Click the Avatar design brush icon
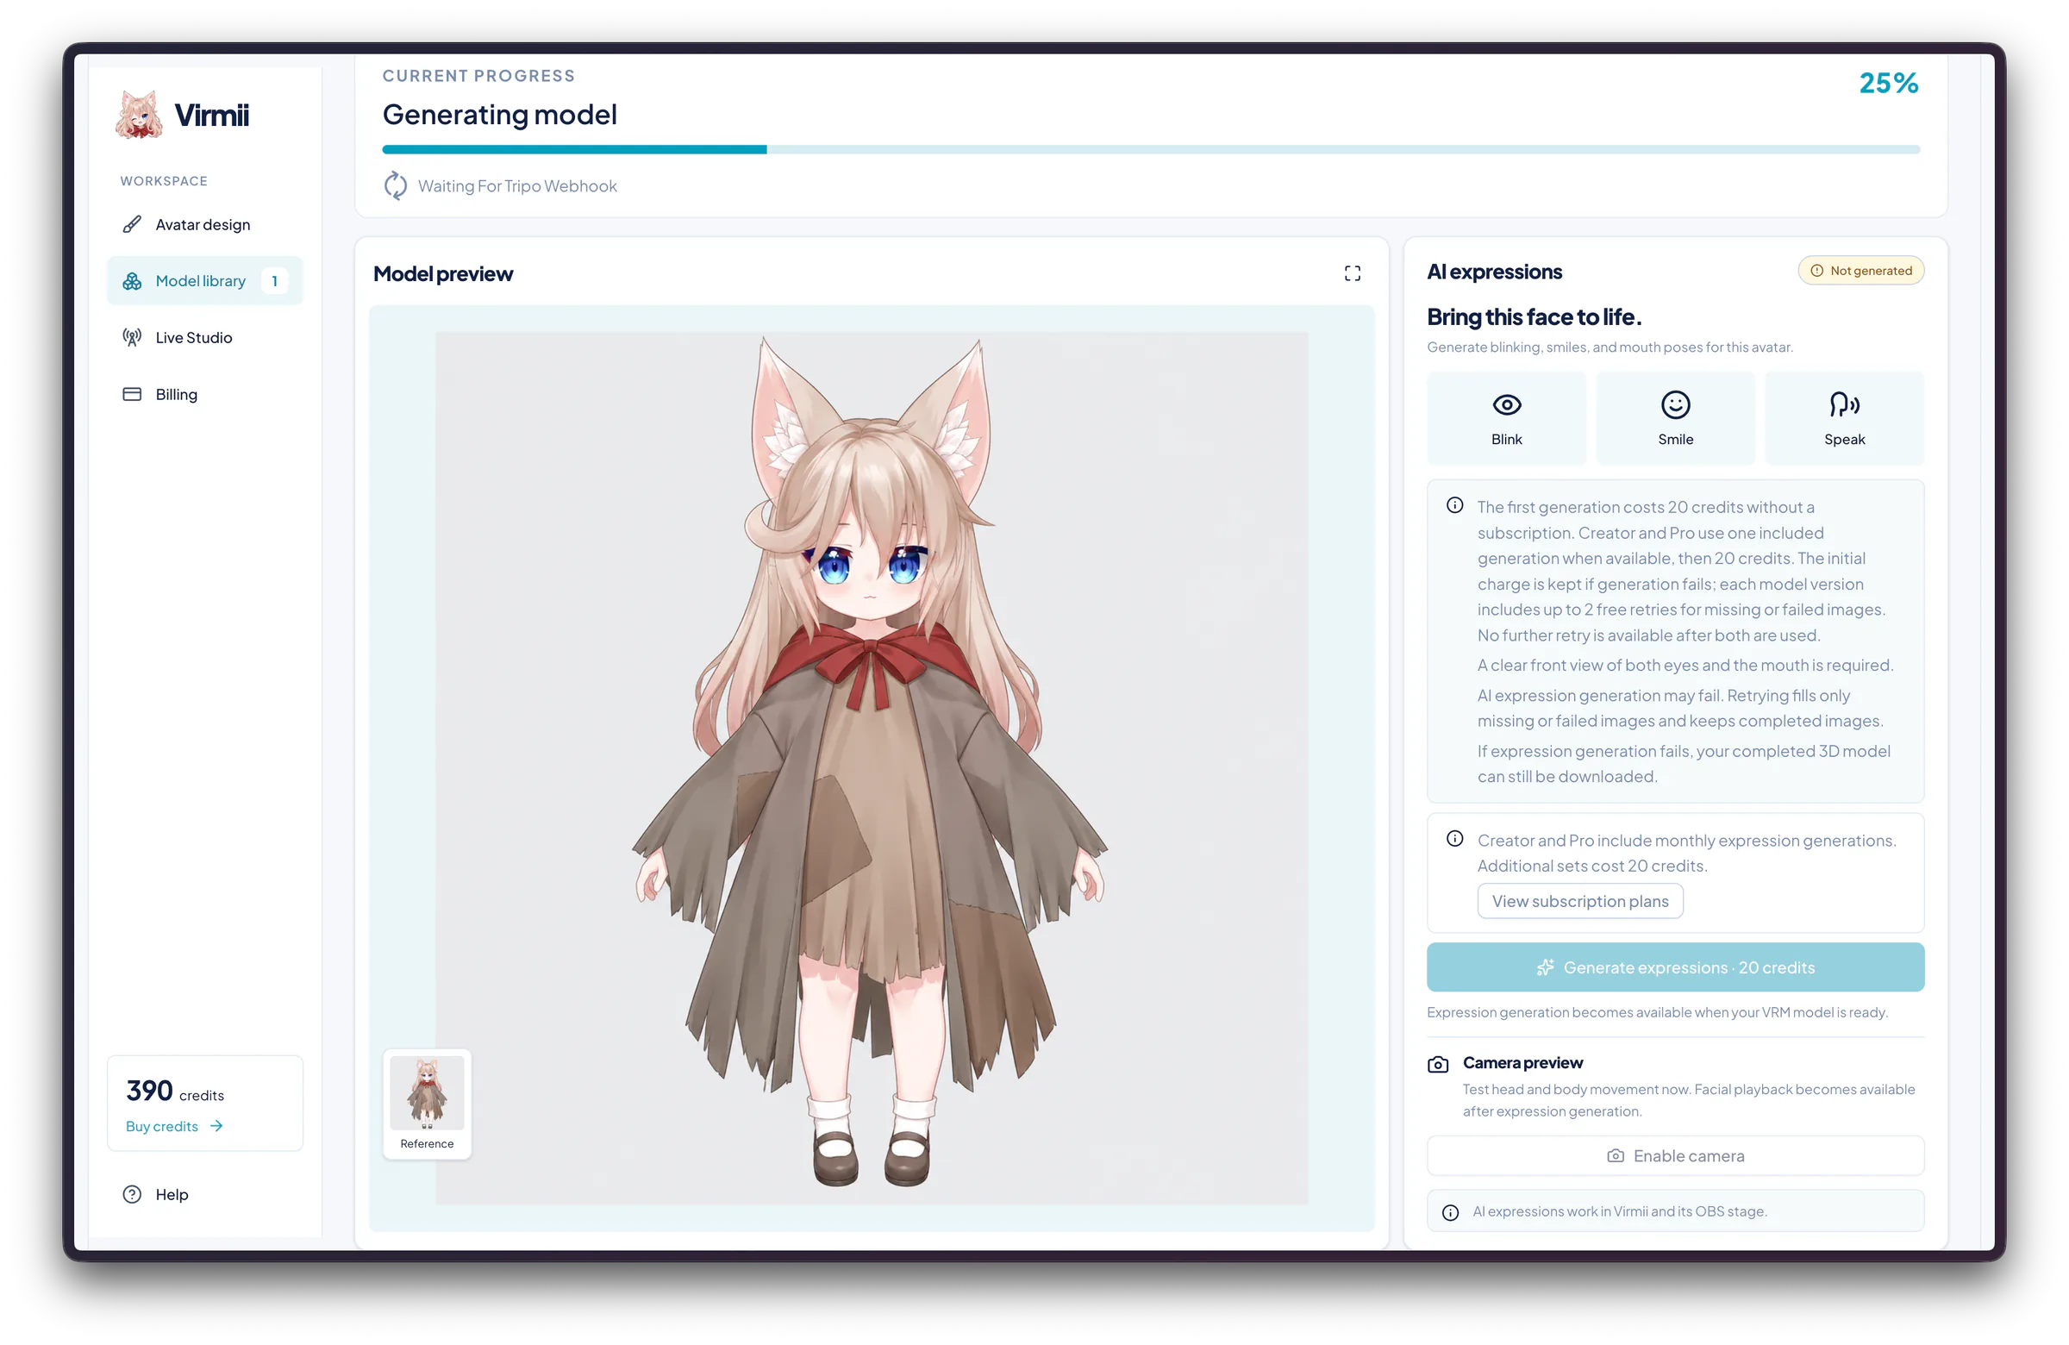 [x=132, y=224]
